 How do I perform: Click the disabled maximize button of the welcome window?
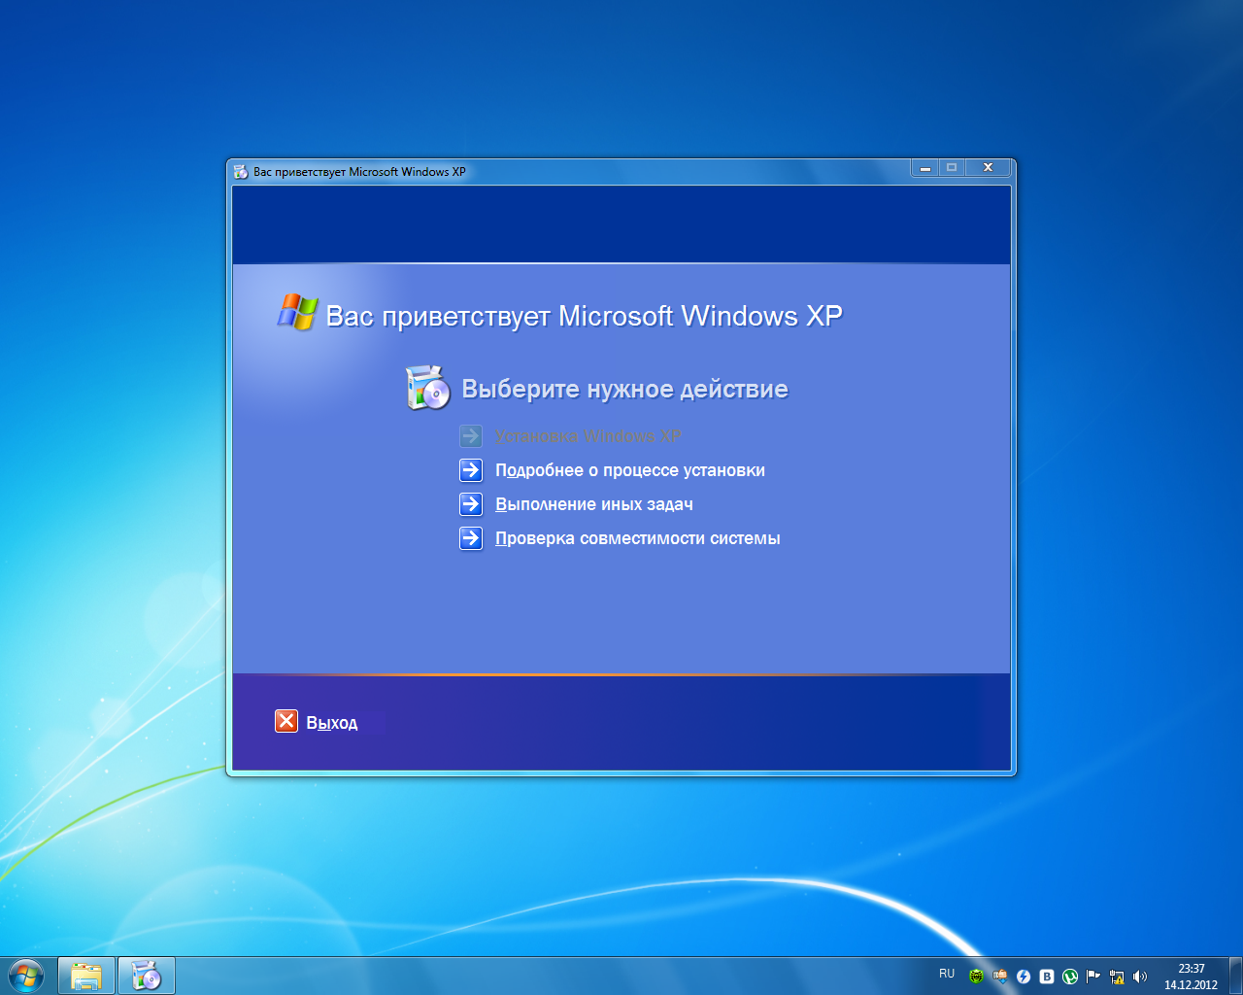(952, 168)
